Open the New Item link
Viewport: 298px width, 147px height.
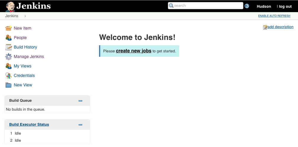point(22,28)
